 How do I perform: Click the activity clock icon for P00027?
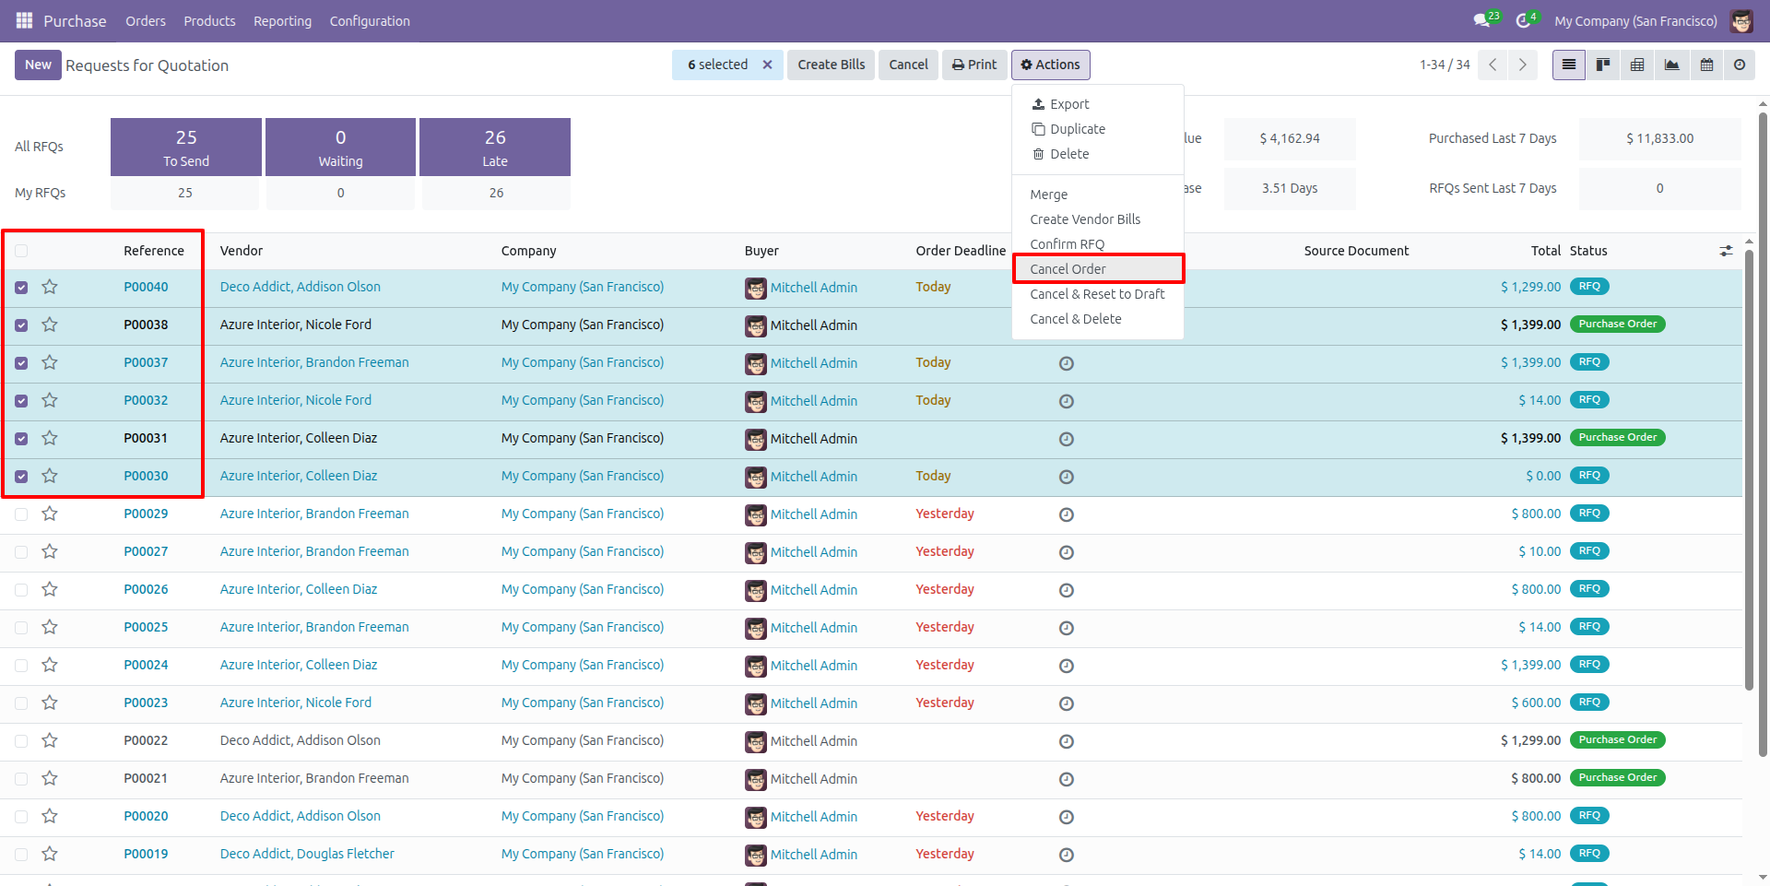click(x=1067, y=552)
